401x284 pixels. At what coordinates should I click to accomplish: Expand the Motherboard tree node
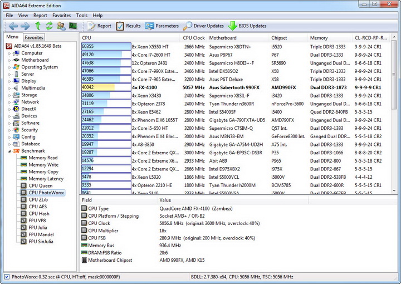click(9, 60)
